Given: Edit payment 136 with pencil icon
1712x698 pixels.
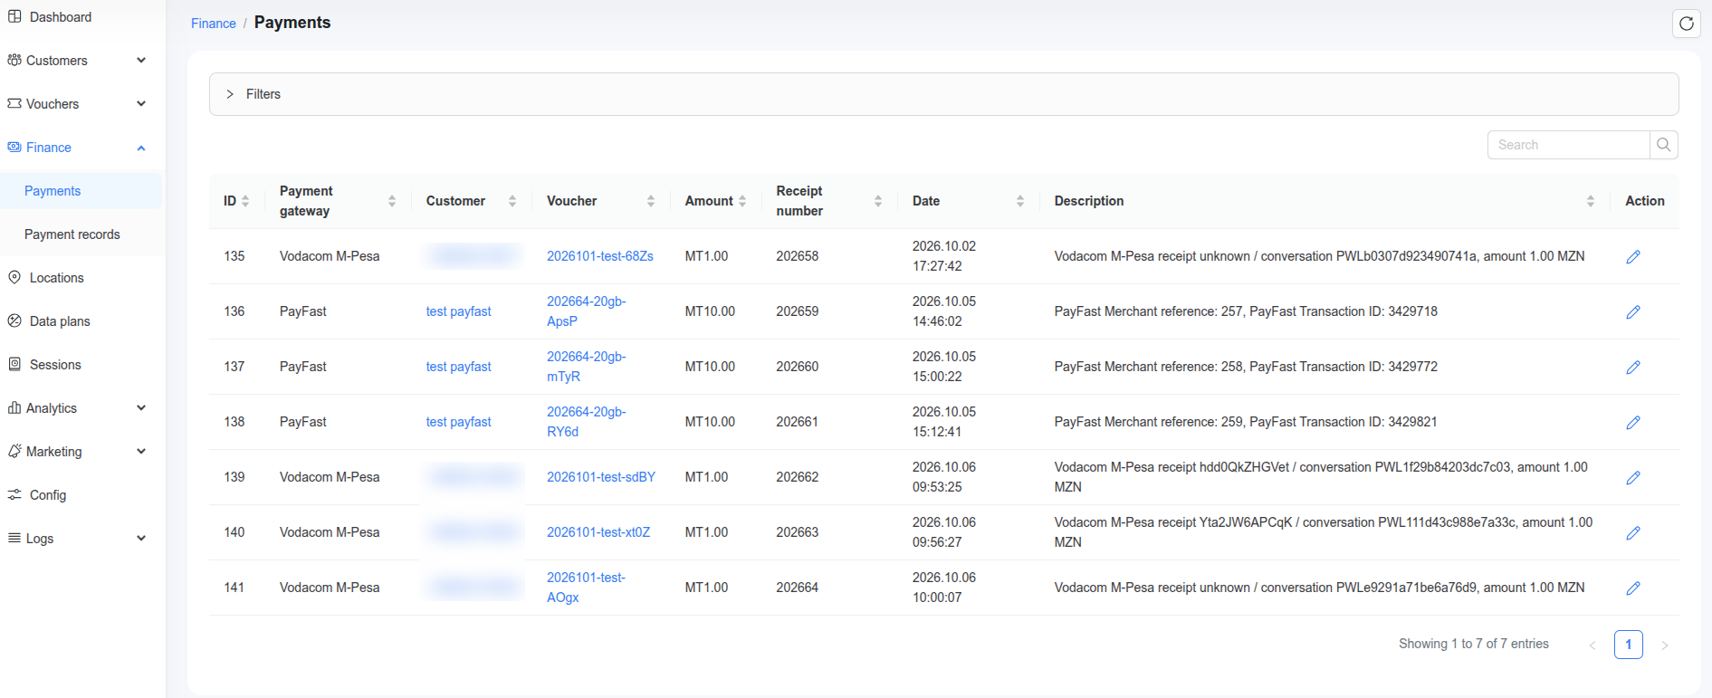Looking at the screenshot, I should 1633,312.
